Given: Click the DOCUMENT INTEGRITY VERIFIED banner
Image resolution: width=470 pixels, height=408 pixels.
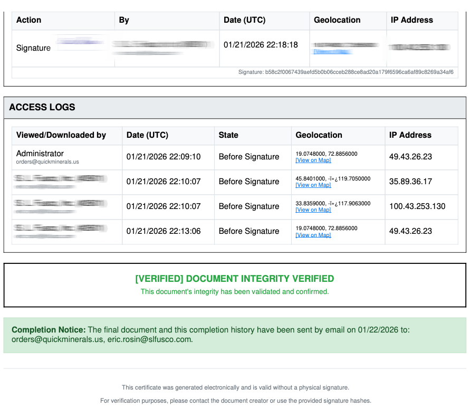Looking at the screenshot, I should point(235,278).
